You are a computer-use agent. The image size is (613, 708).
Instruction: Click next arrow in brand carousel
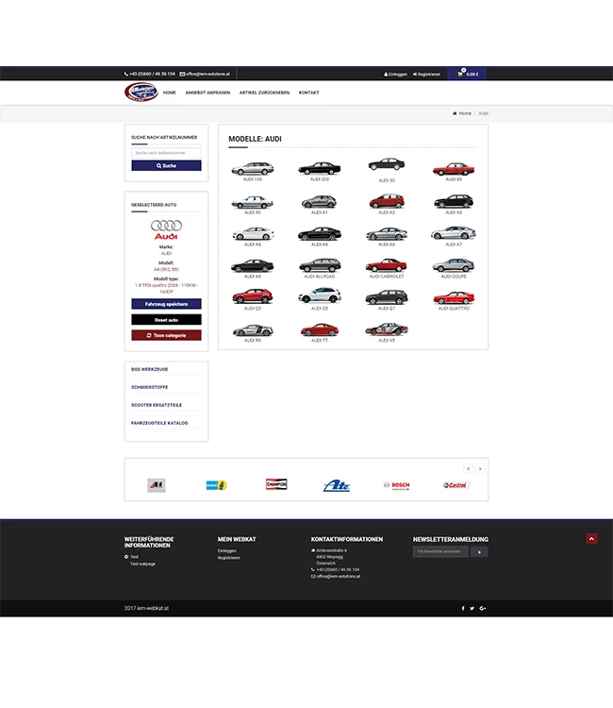480,468
